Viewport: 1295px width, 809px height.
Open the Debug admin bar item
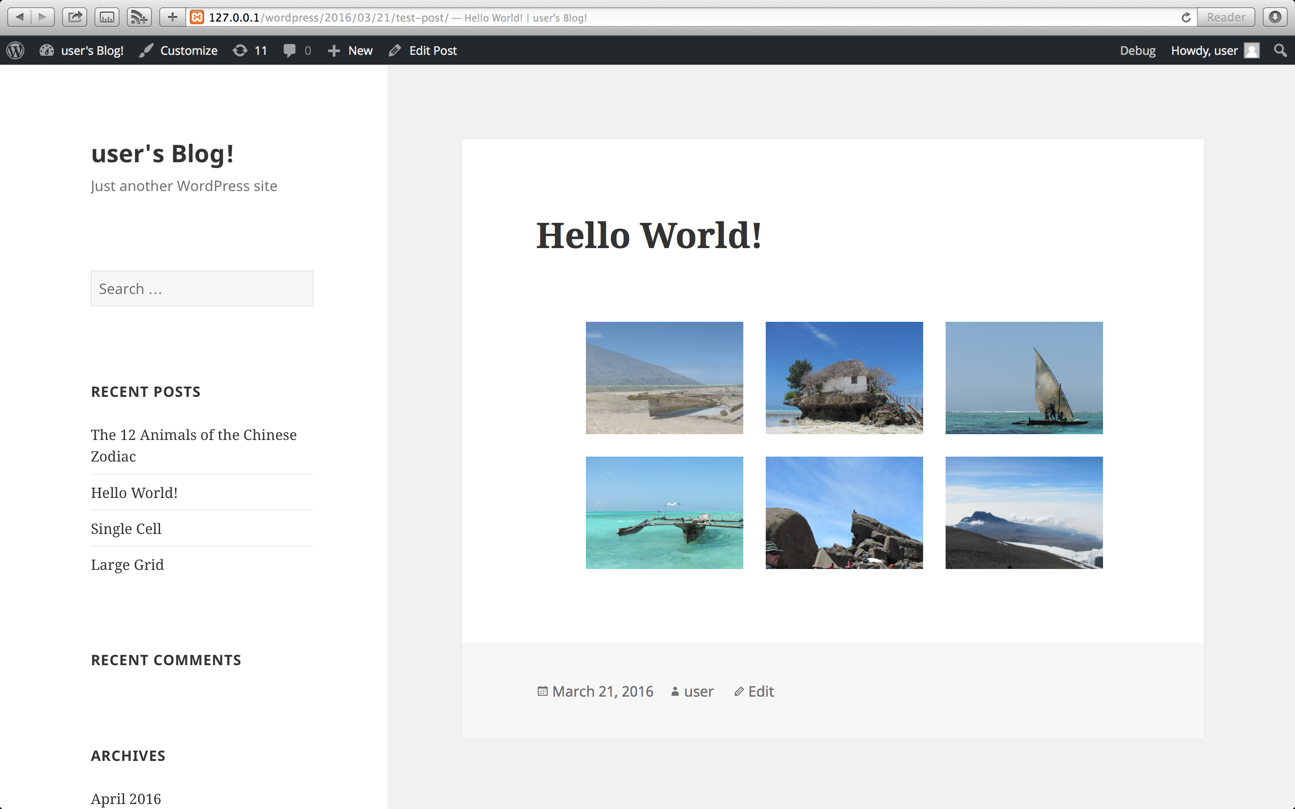pos(1138,50)
